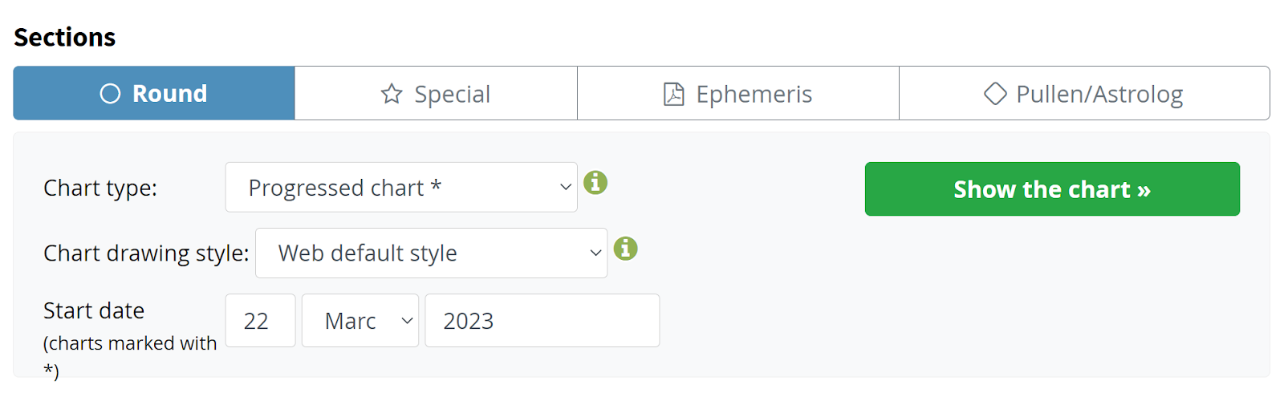The height and width of the screenshot is (393, 1284).
Task: Click the Show the chart button
Action: (x=1052, y=189)
